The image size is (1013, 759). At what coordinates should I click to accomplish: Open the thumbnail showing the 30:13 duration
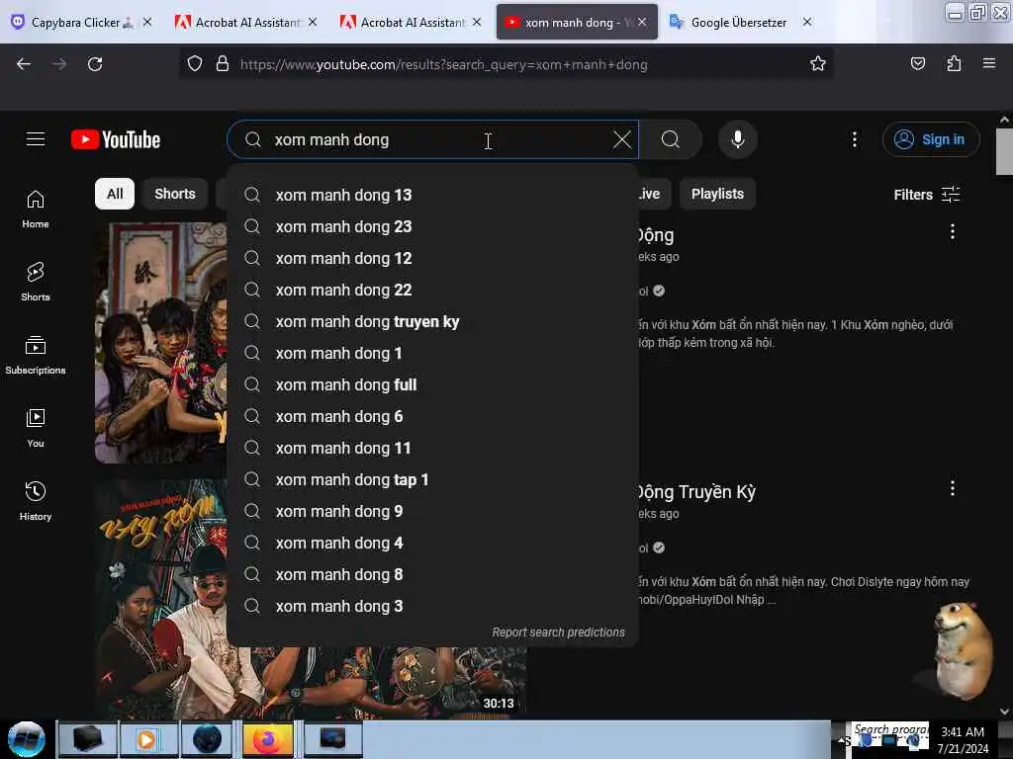point(310,681)
